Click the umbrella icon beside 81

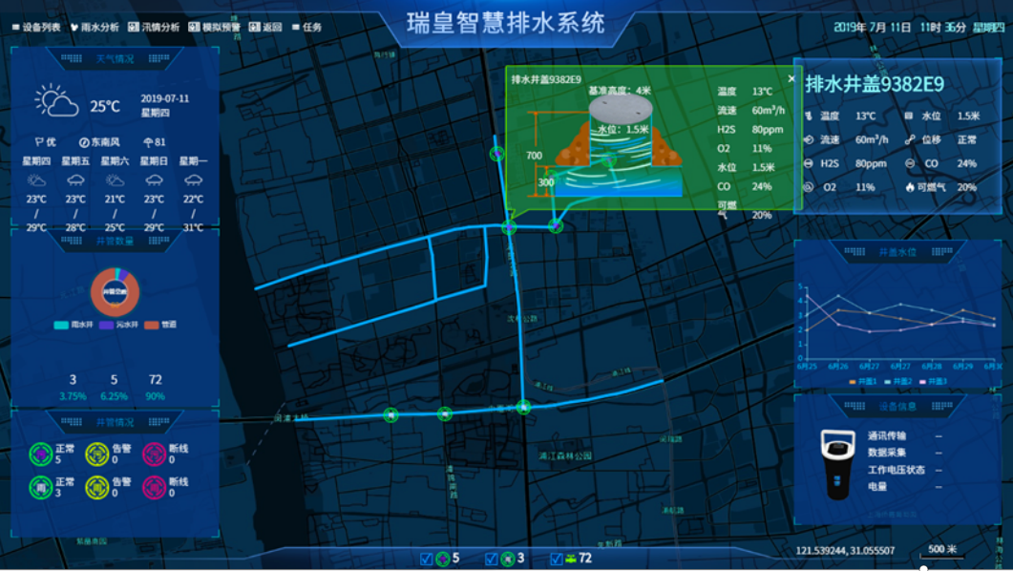148,142
